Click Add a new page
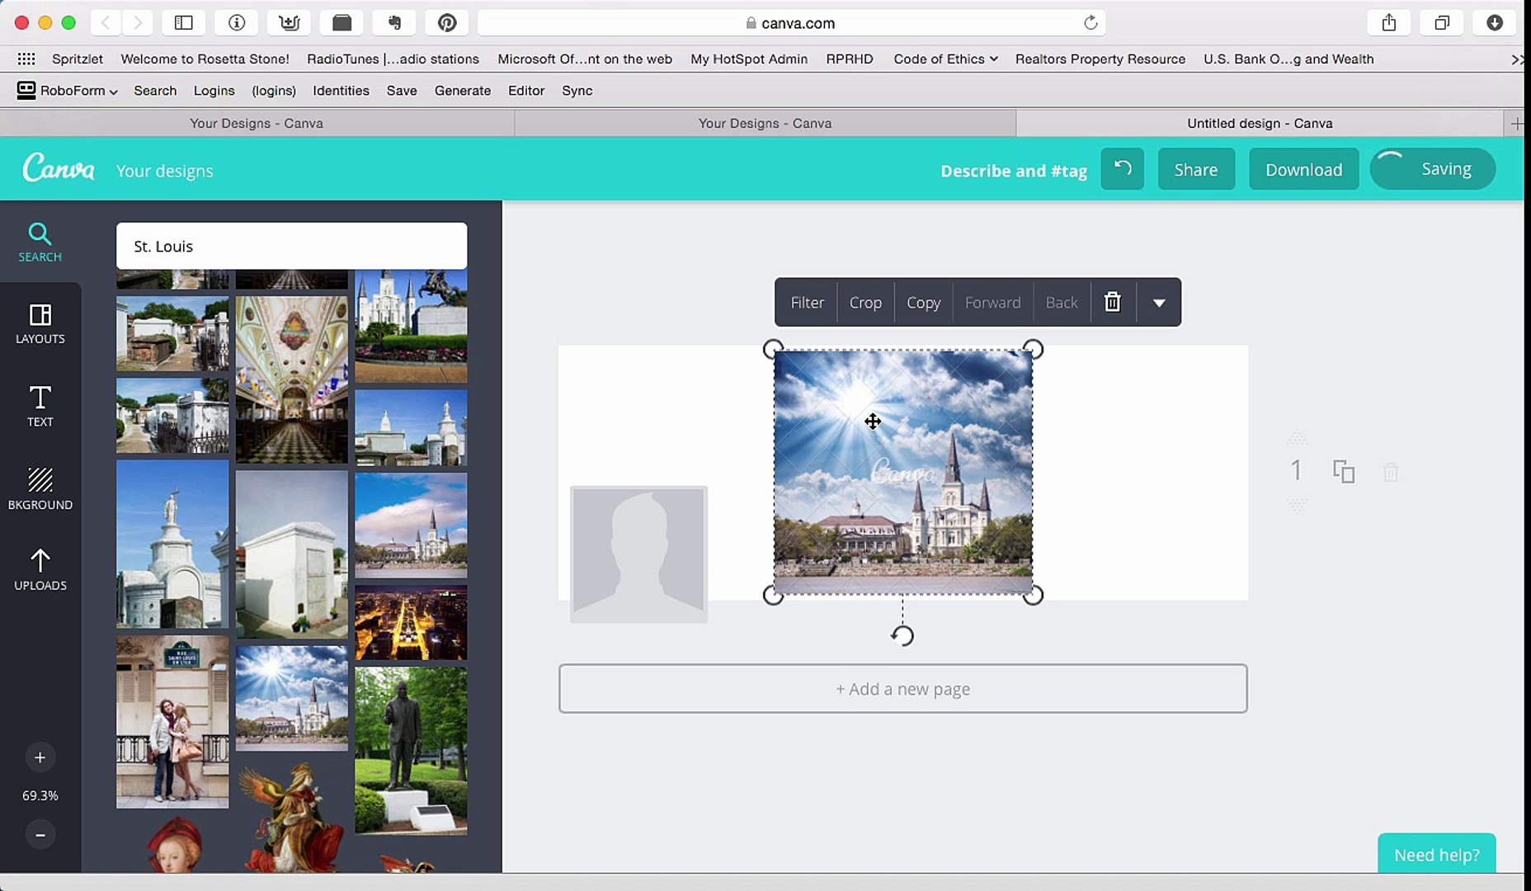Image resolution: width=1531 pixels, height=891 pixels. 902,688
